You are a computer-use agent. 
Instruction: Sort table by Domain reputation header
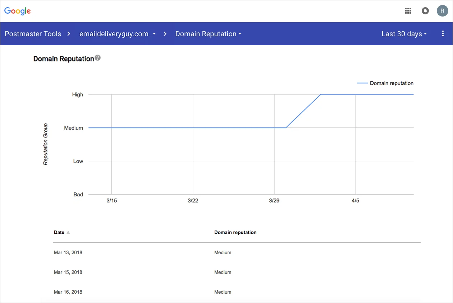[x=235, y=232]
